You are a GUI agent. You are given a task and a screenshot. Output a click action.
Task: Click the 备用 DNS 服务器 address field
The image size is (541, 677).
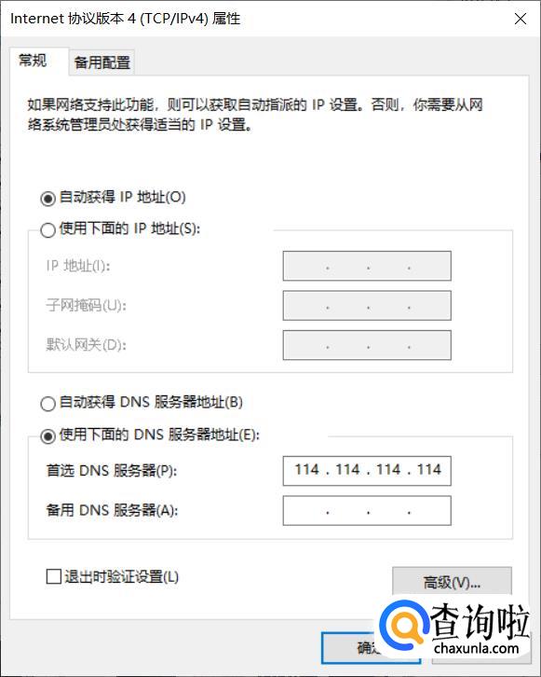[x=367, y=511]
